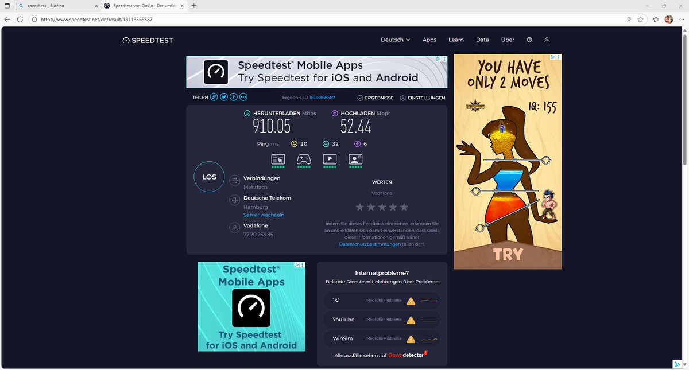Screen dimensions: 689x370
Task: Click the video streaming rating icon
Action: click(x=330, y=159)
